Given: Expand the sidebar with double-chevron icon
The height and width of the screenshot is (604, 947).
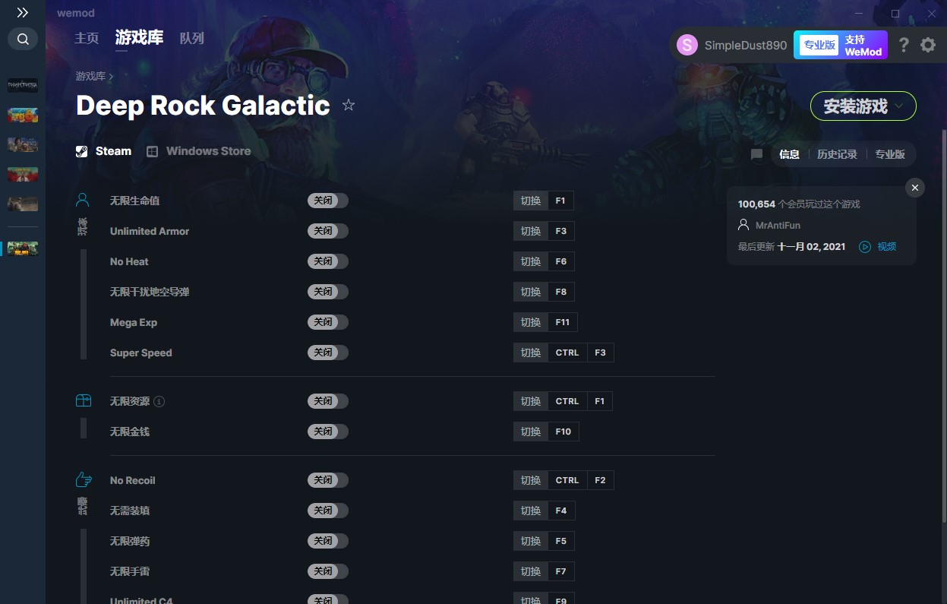Looking at the screenshot, I should tap(23, 13).
